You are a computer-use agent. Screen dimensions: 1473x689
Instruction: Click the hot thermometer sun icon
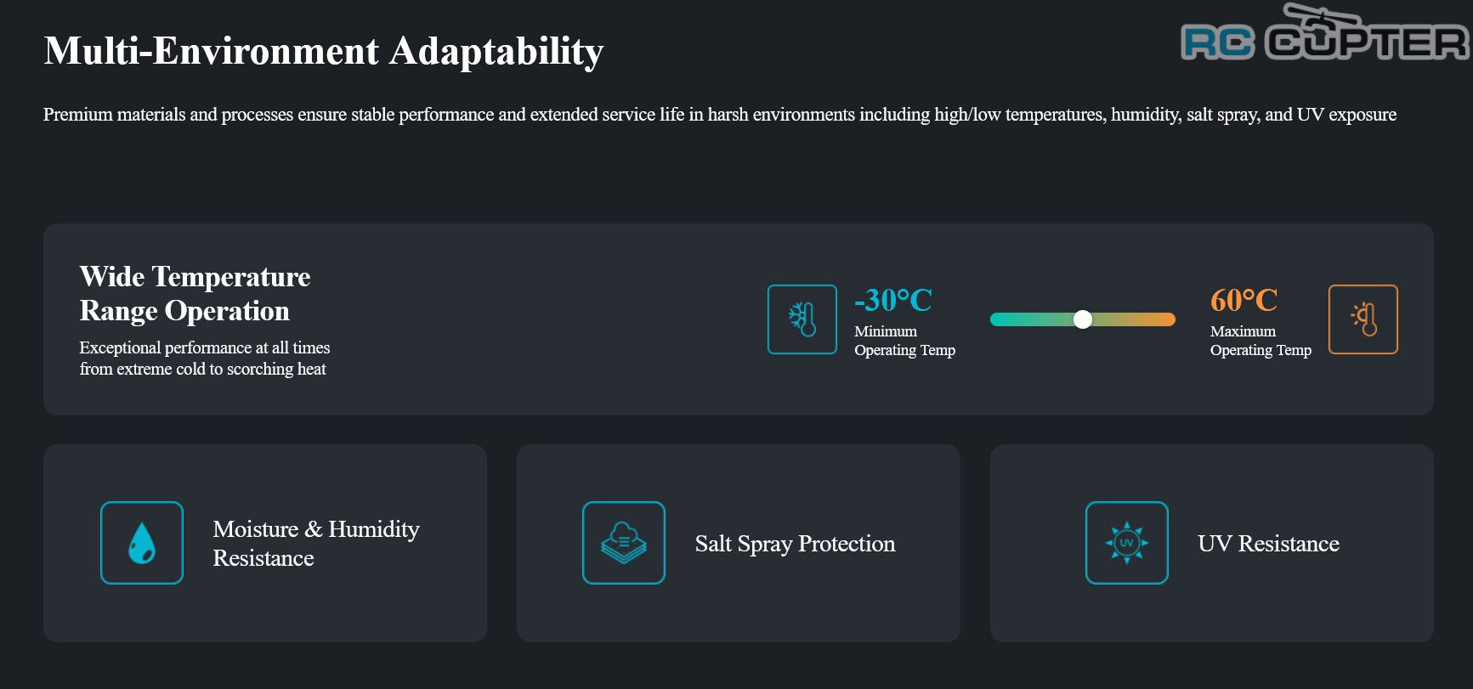1363,319
